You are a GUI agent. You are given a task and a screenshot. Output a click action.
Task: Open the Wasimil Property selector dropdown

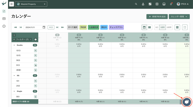point(31,4)
